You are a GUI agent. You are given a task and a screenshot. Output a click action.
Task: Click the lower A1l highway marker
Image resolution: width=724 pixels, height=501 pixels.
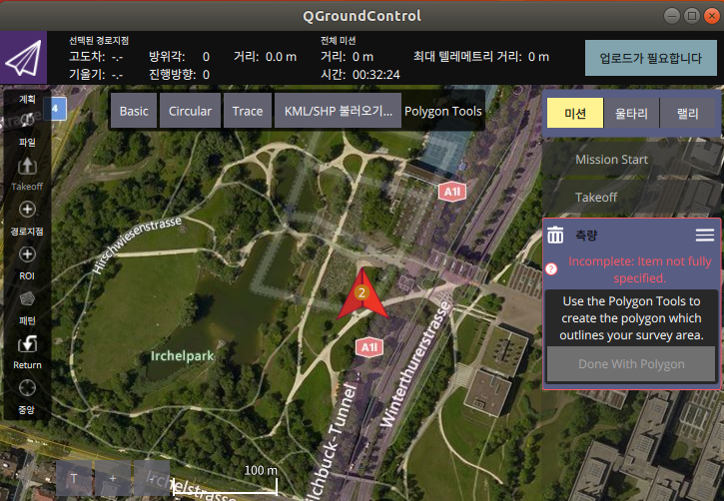pos(369,347)
